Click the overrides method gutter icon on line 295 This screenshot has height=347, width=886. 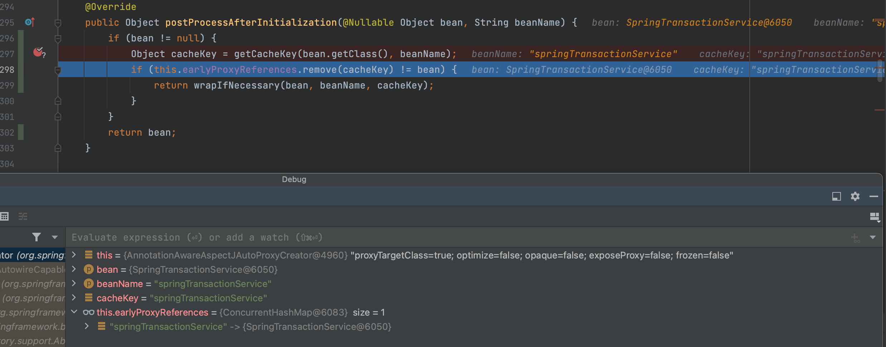tap(30, 22)
